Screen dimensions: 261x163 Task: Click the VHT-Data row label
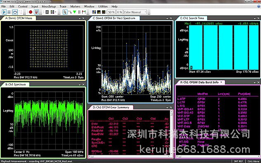(x=184, y=126)
